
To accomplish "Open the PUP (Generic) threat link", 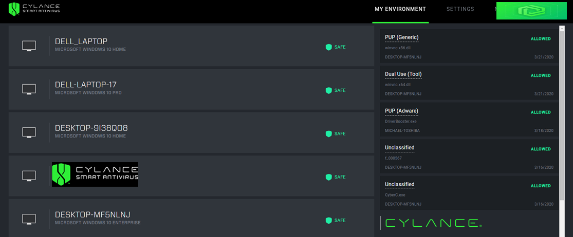I will click(x=401, y=37).
